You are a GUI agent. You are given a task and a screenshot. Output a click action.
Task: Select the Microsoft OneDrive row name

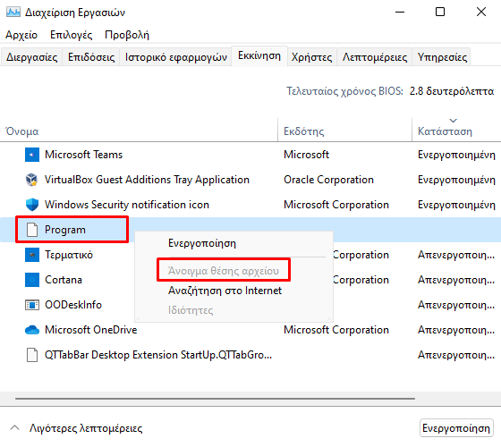pos(90,330)
